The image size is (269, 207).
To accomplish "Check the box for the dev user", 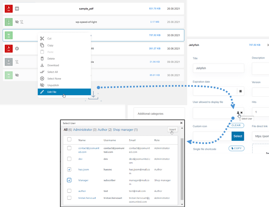I will click(69, 159).
